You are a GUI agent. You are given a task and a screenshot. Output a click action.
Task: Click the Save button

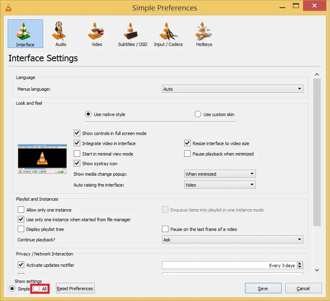pos(263,289)
